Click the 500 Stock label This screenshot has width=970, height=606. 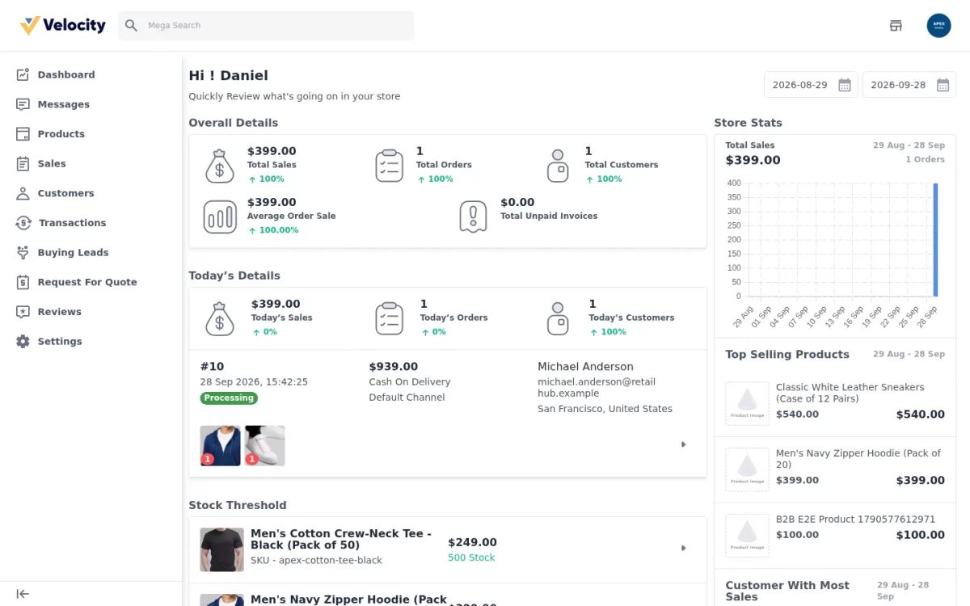click(471, 558)
